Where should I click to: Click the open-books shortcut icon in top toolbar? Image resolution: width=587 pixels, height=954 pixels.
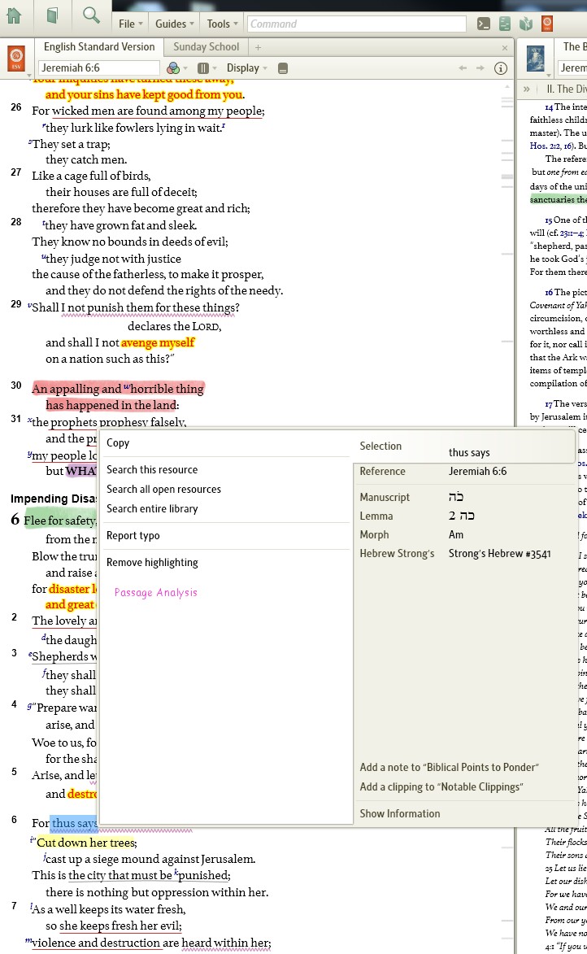[526, 24]
